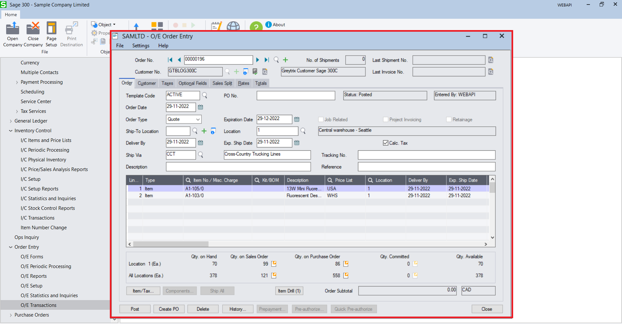Viewport: 622px width, 324px height.
Task: Open About information
Action: click(x=275, y=25)
